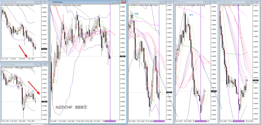Maximize the NZDCHF,Weekly chart window

(41, 64)
